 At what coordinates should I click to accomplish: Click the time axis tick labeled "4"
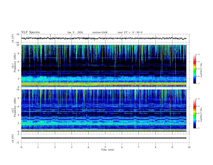[88, 147]
